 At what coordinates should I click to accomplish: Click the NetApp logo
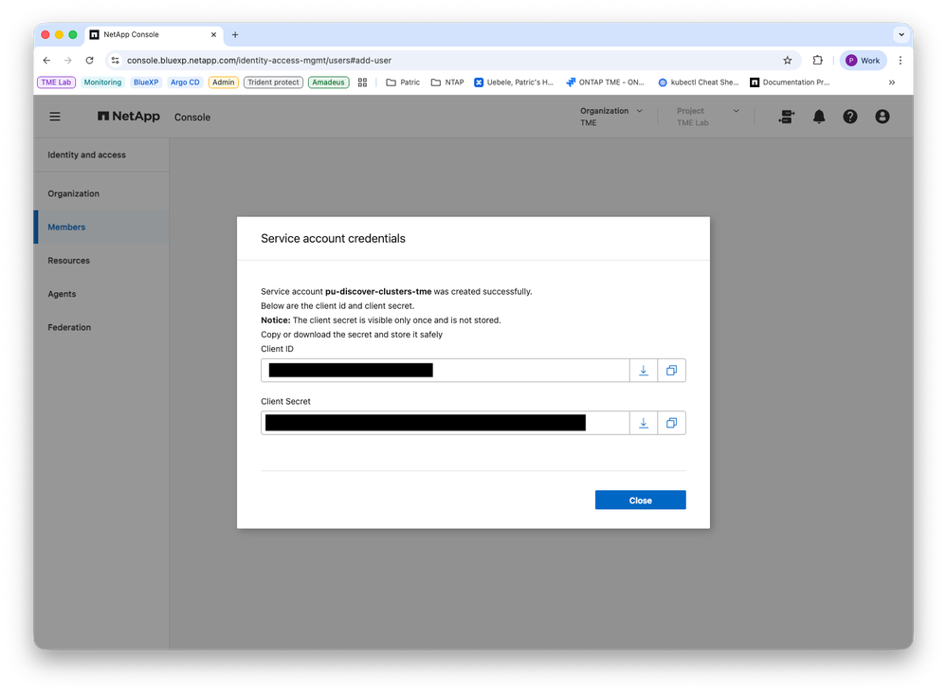(x=129, y=116)
